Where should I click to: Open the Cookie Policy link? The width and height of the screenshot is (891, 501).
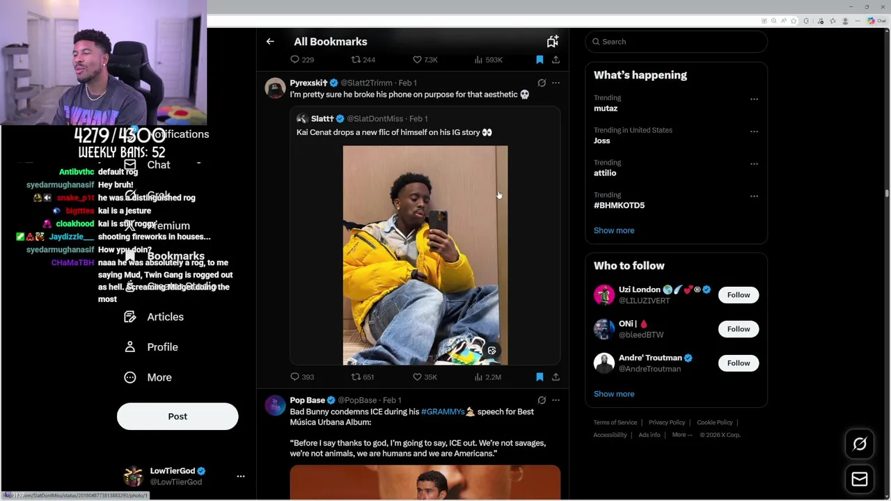[x=715, y=422]
